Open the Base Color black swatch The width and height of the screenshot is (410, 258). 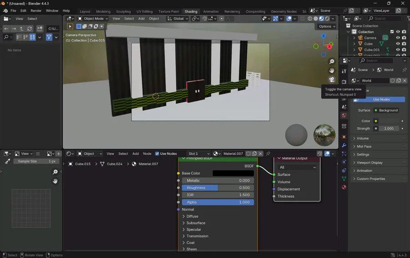pos(233,173)
